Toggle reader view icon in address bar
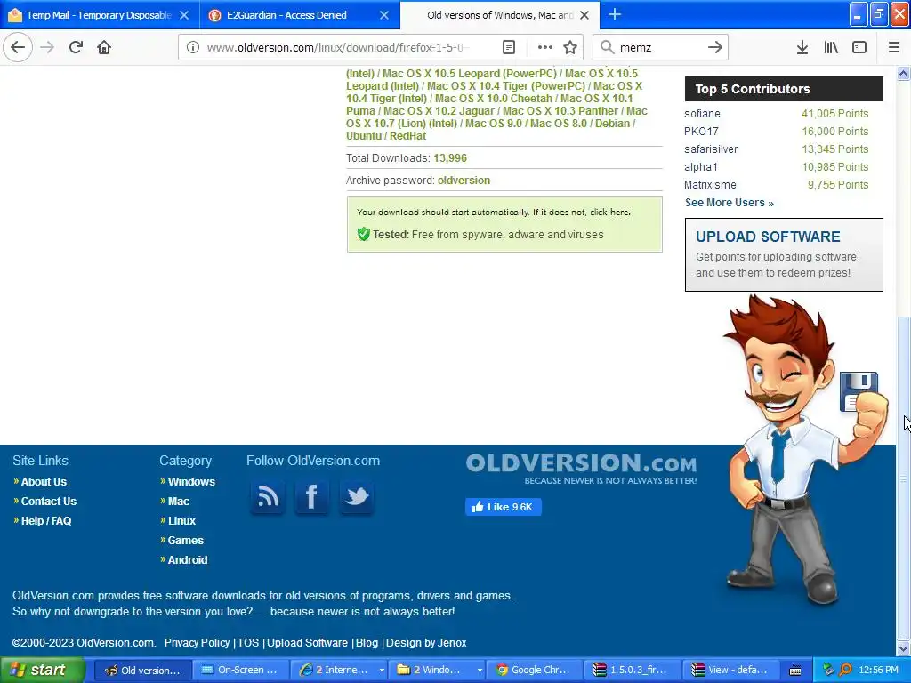The width and height of the screenshot is (911, 683). pyautogui.click(x=508, y=48)
